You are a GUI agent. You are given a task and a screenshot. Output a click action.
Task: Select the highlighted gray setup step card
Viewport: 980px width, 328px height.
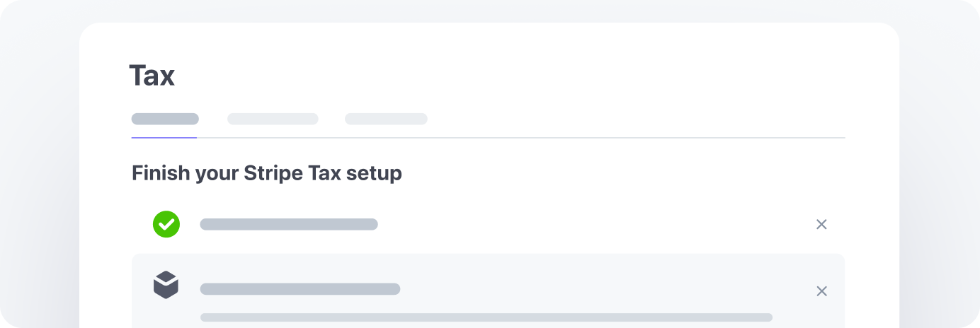tap(488, 291)
